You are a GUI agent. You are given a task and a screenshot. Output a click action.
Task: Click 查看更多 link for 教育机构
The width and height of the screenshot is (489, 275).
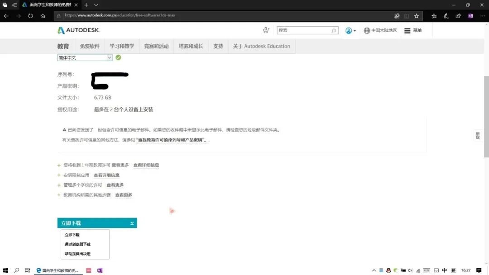coord(124,195)
